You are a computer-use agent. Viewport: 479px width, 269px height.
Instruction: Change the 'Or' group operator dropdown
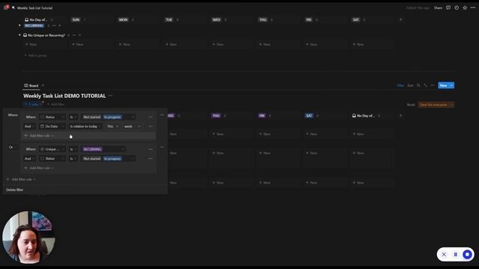pos(12,147)
